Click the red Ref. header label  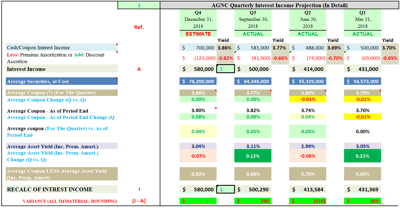[139, 27]
